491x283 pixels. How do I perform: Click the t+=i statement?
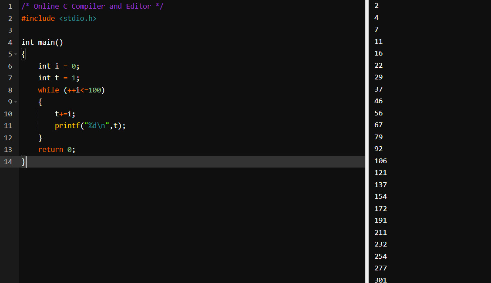pos(65,114)
